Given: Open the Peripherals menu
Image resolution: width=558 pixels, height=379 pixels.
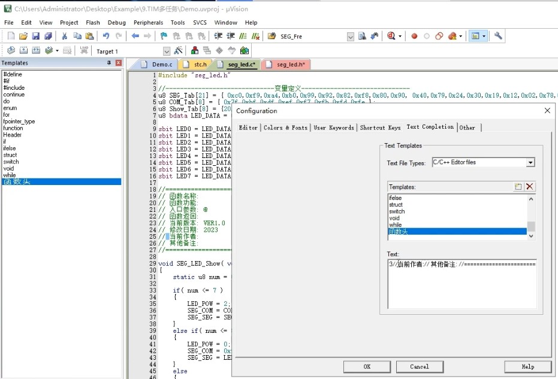Looking at the screenshot, I should click(x=149, y=22).
